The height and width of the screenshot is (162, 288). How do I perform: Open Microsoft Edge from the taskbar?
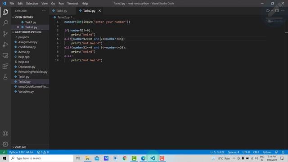(x=143, y=158)
